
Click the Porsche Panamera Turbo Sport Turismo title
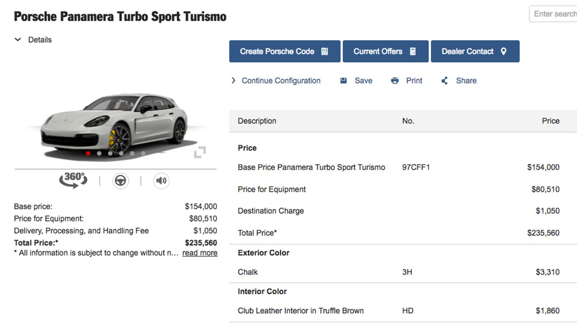tap(120, 17)
